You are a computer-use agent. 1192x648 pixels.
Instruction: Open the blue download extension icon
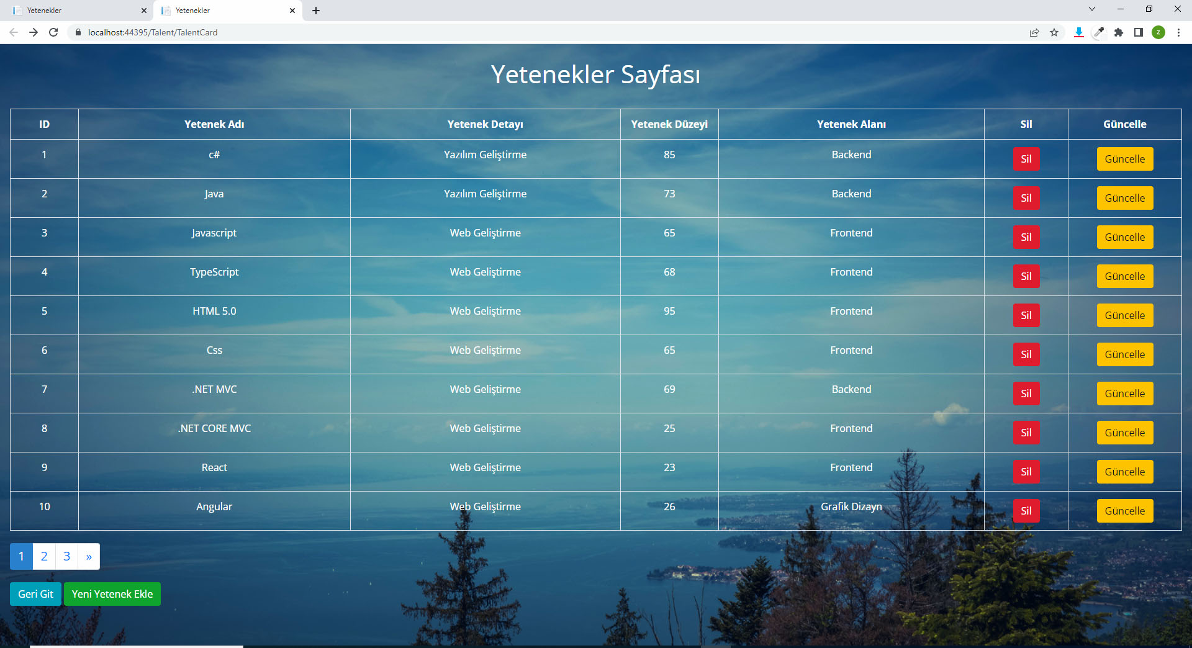pos(1079,32)
